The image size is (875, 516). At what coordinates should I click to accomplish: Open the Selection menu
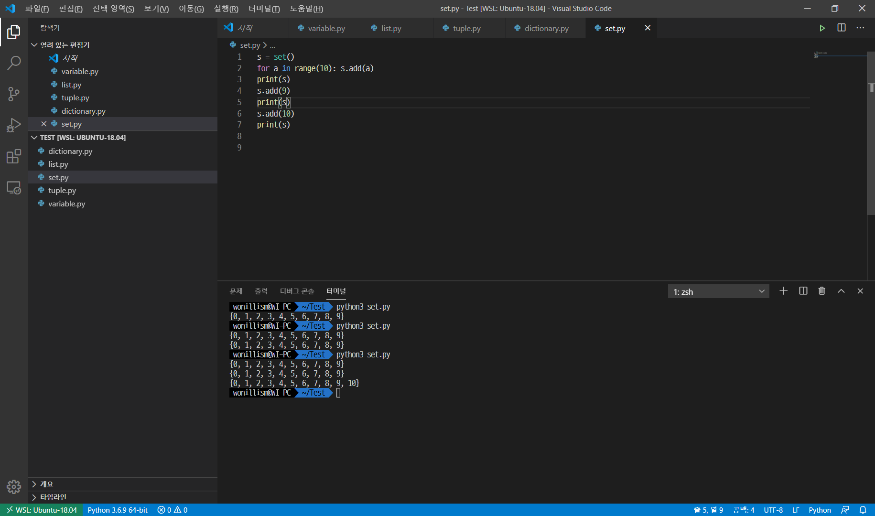click(x=113, y=9)
